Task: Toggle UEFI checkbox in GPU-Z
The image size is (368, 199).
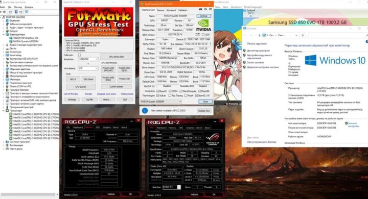Action: pos(203,35)
